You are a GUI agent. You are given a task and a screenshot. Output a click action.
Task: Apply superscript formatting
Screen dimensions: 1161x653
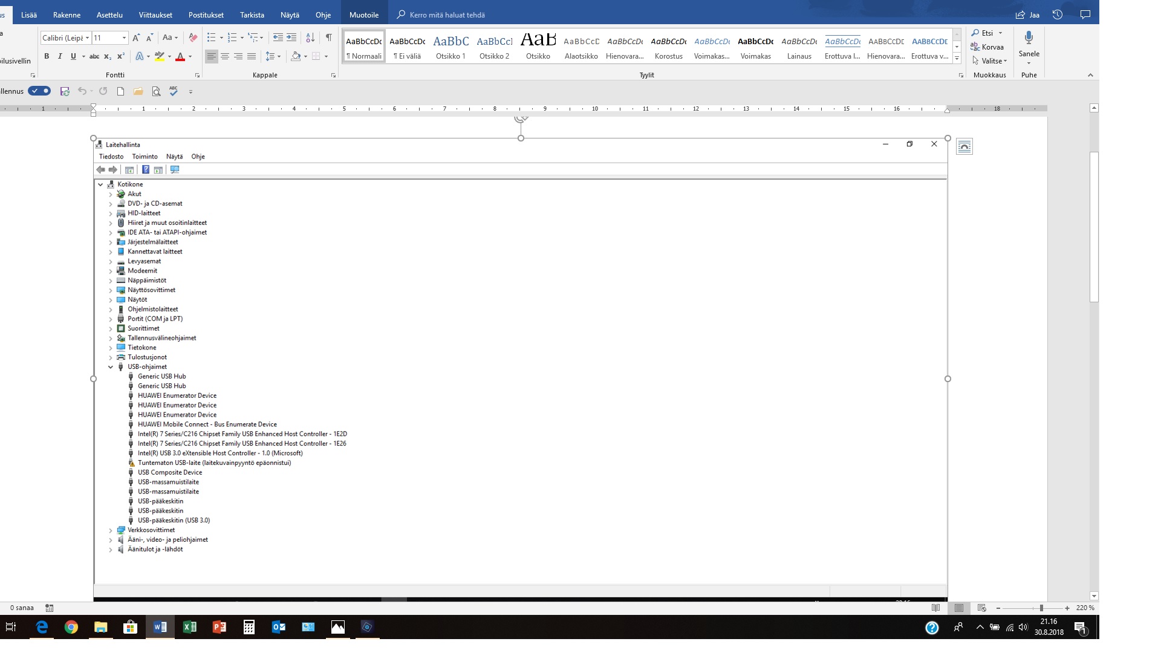click(121, 56)
